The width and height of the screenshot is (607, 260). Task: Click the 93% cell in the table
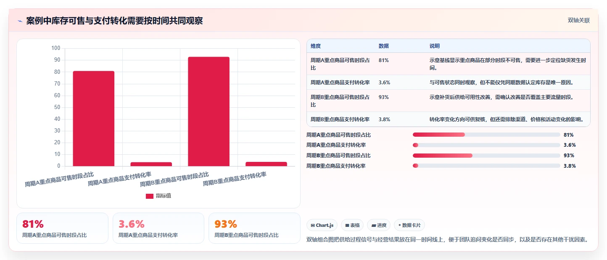pyautogui.click(x=383, y=97)
